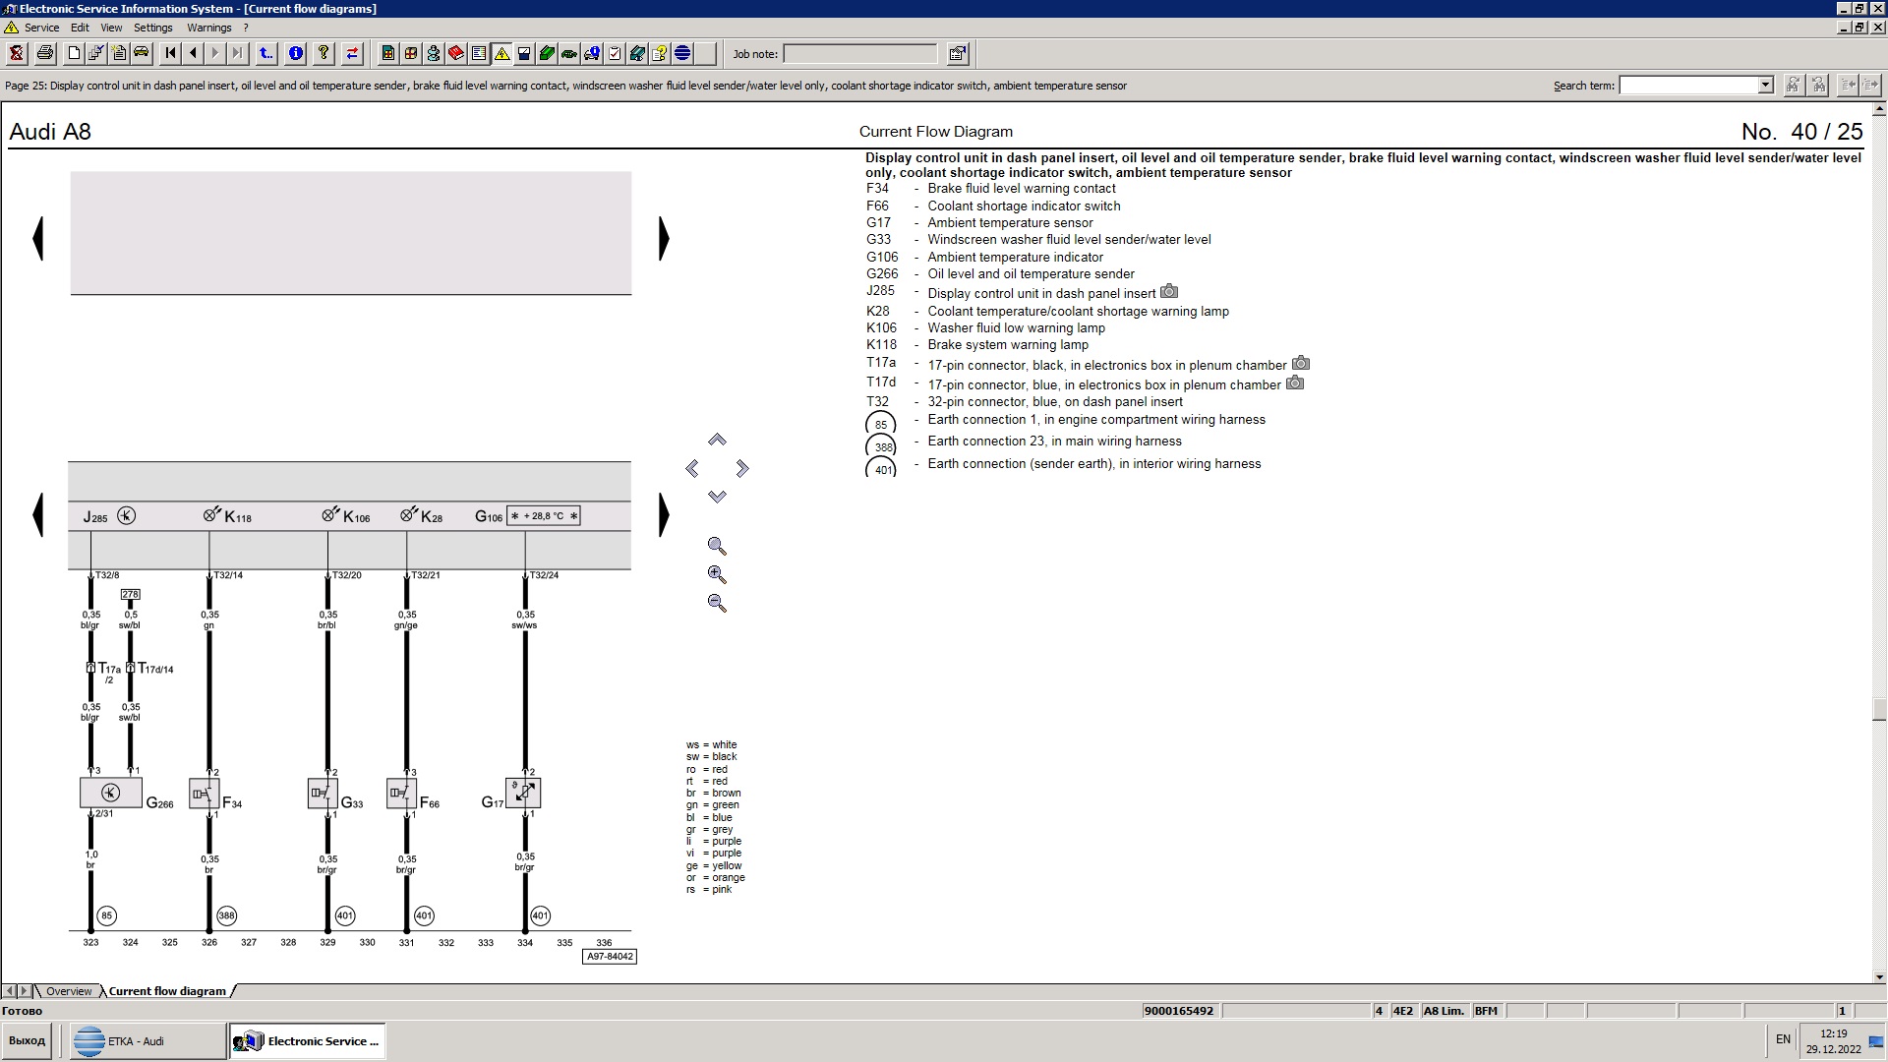
Task: Open camera image for T17a connector
Action: (x=1300, y=364)
